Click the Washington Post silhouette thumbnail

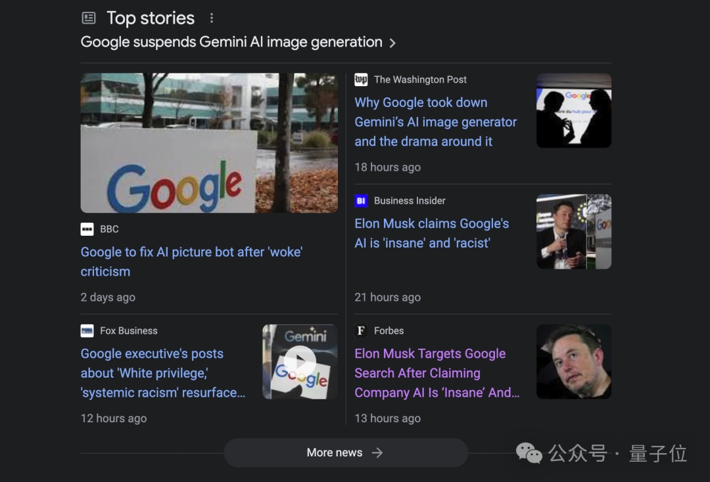pyautogui.click(x=573, y=110)
